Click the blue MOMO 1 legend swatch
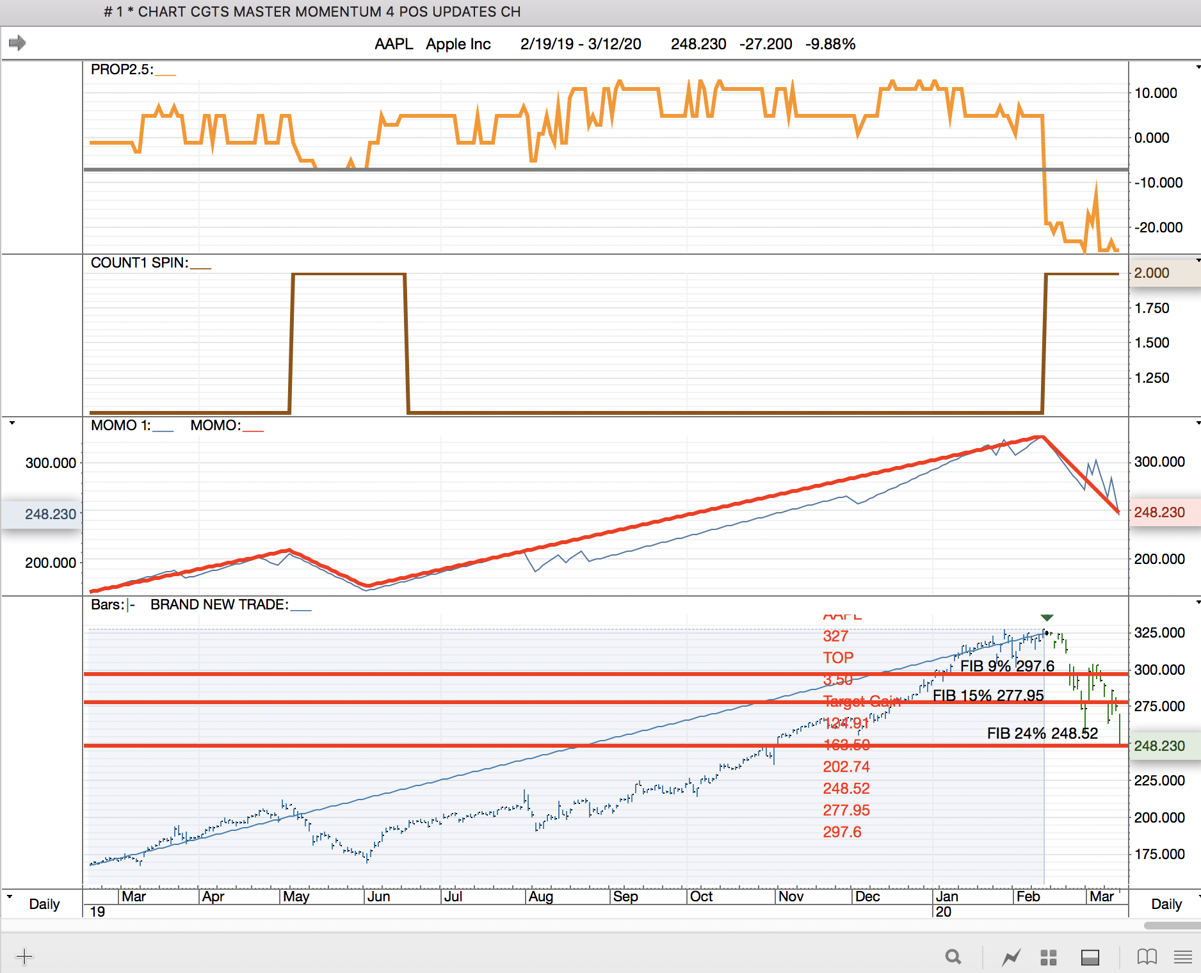The width and height of the screenshot is (1201, 973). click(163, 430)
